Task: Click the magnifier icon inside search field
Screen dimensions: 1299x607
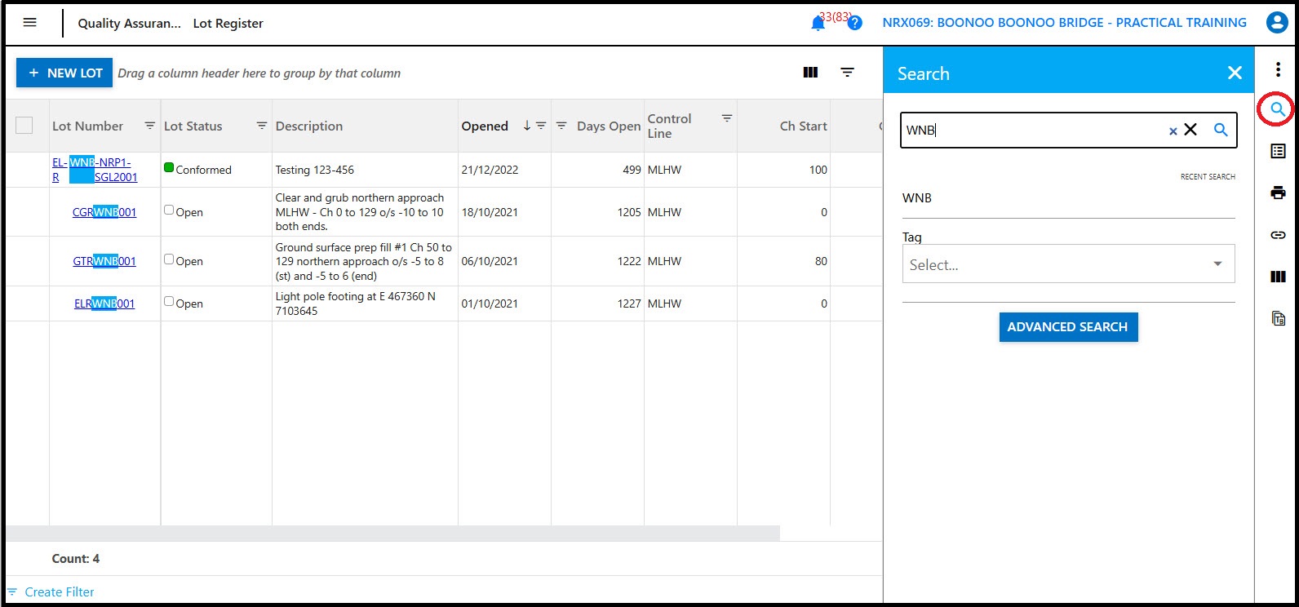Action: 1221,130
